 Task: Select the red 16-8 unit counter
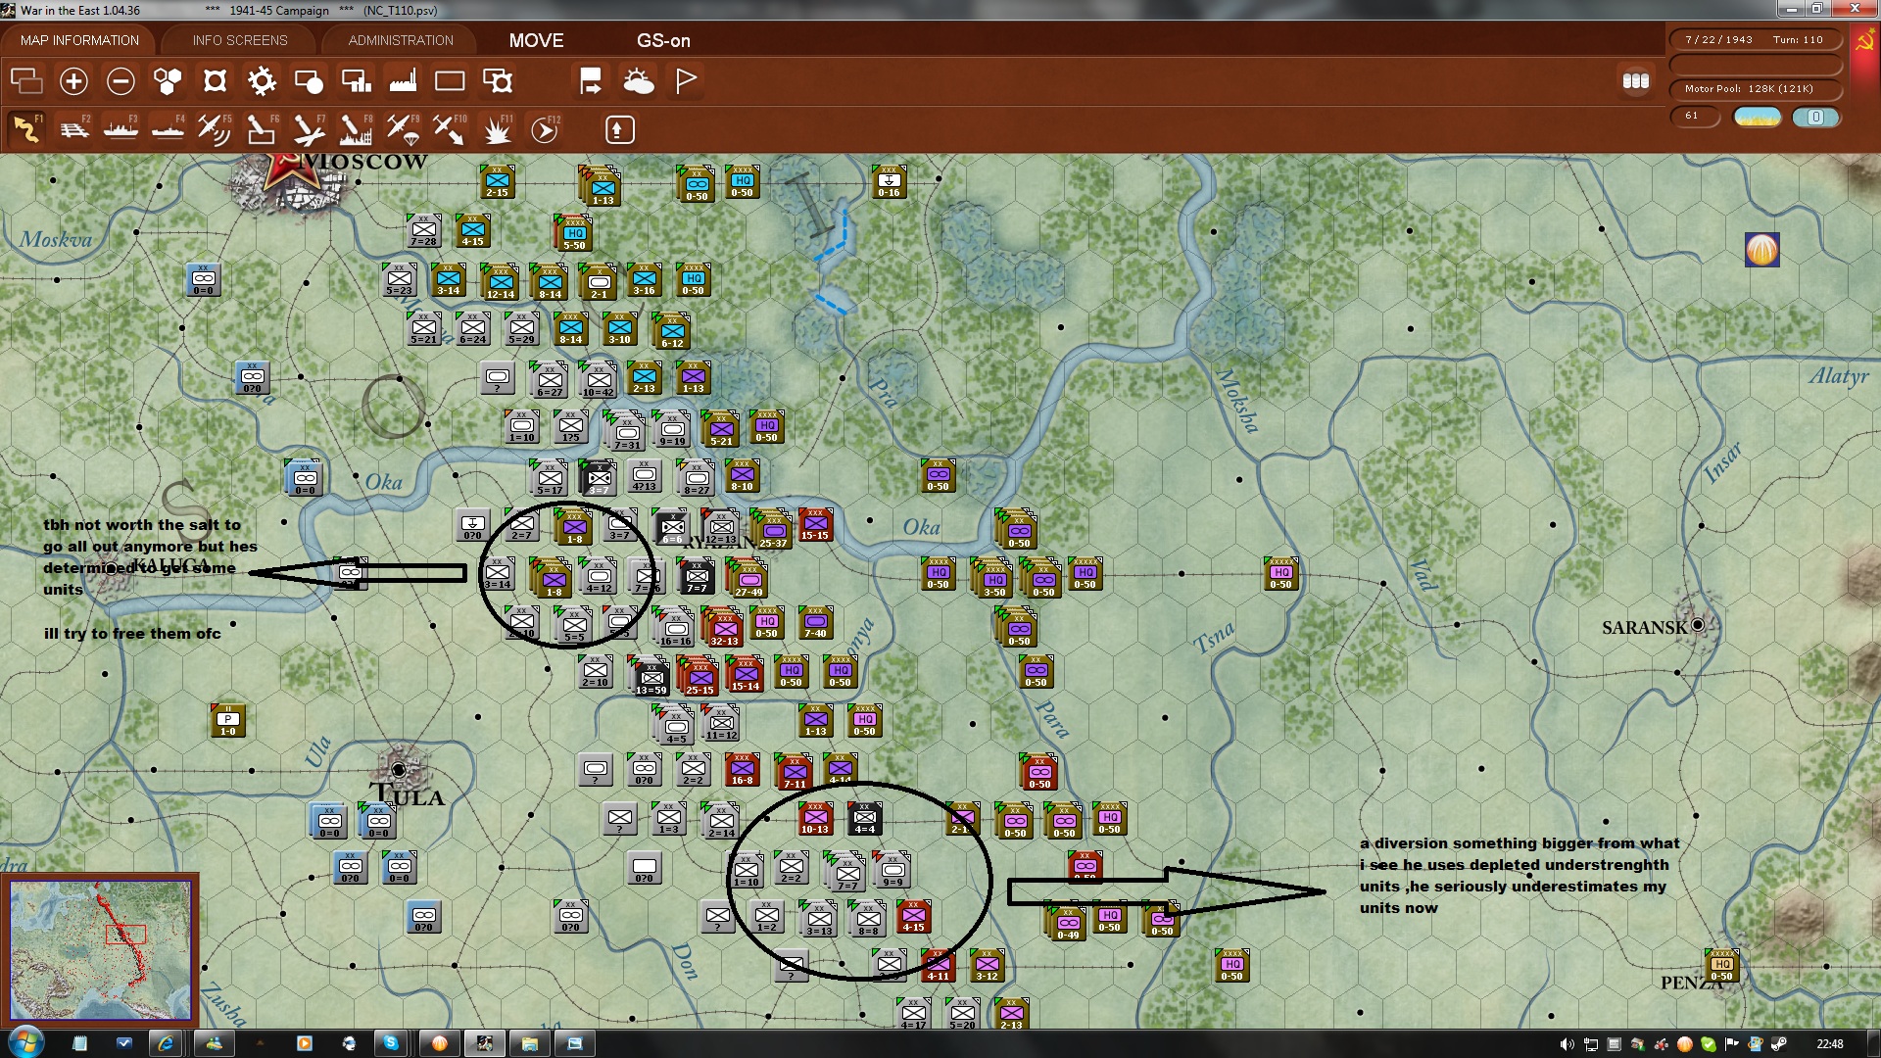click(742, 769)
